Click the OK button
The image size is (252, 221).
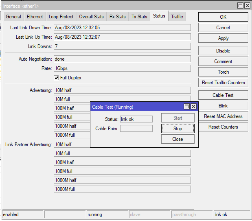point(223,17)
